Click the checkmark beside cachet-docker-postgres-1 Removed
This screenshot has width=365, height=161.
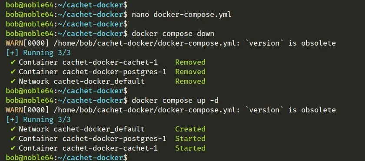point(13,72)
